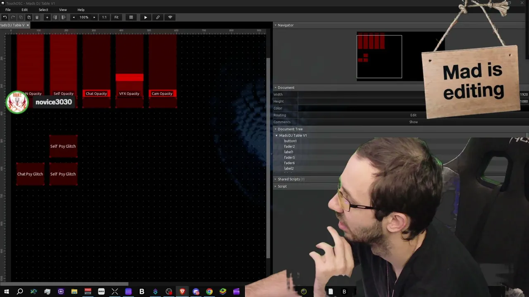This screenshot has width=529, height=297.
Task: Redo the last undone action
Action: pos(13,17)
